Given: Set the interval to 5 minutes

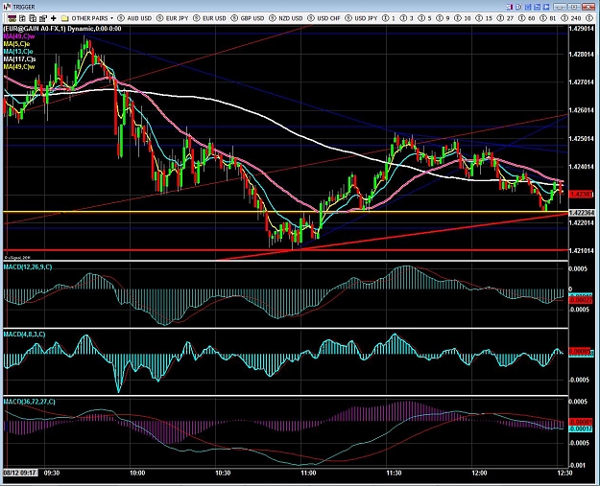Looking at the screenshot, I should (424, 18).
